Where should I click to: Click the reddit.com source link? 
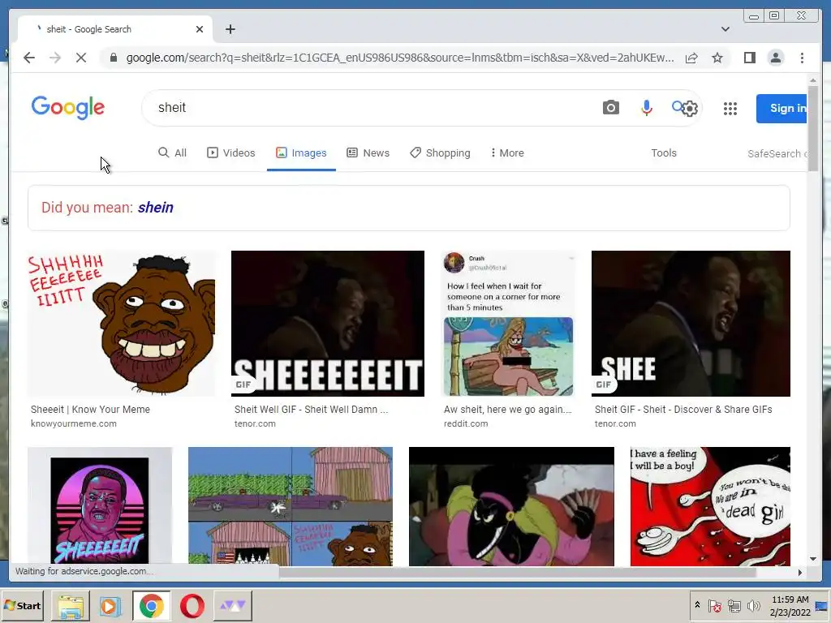click(x=466, y=423)
